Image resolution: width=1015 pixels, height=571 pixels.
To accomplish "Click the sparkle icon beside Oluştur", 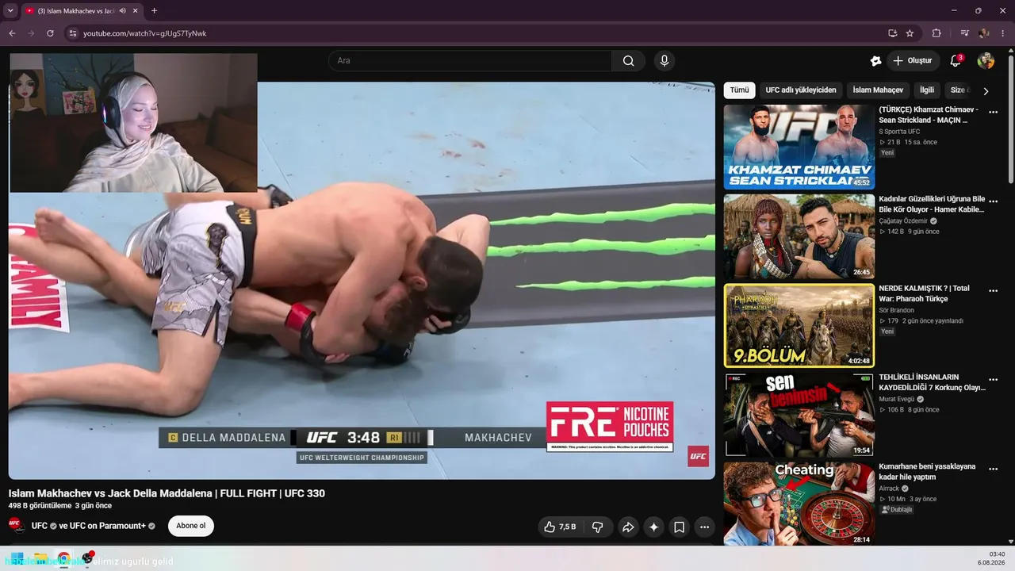I will point(875,61).
